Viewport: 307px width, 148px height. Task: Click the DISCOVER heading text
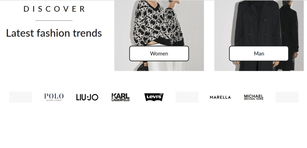pyautogui.click(x=54, y=9)
